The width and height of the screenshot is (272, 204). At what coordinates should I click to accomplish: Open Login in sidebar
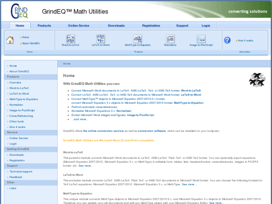pyautogui.click(x=13, y=144)
